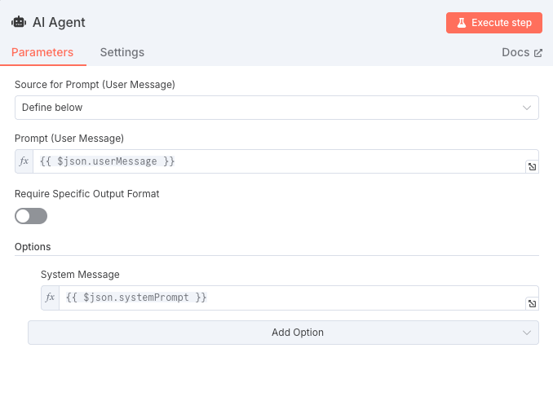Open expanded editor for System Message field
This screenshot has height=410, width=553.
531,303
